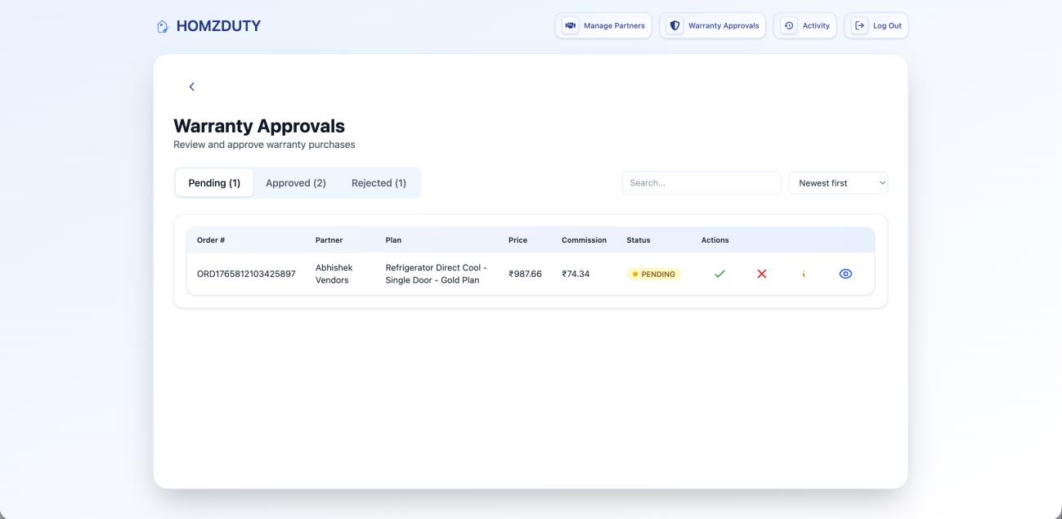Go back using the left chevron arrow
The width and height of the screenshot is (1062, 519).
coord(192,87)
